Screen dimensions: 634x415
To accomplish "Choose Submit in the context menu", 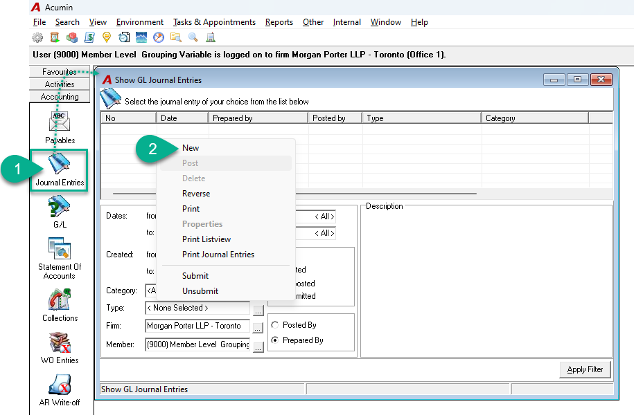I will [x=195, y=276].
